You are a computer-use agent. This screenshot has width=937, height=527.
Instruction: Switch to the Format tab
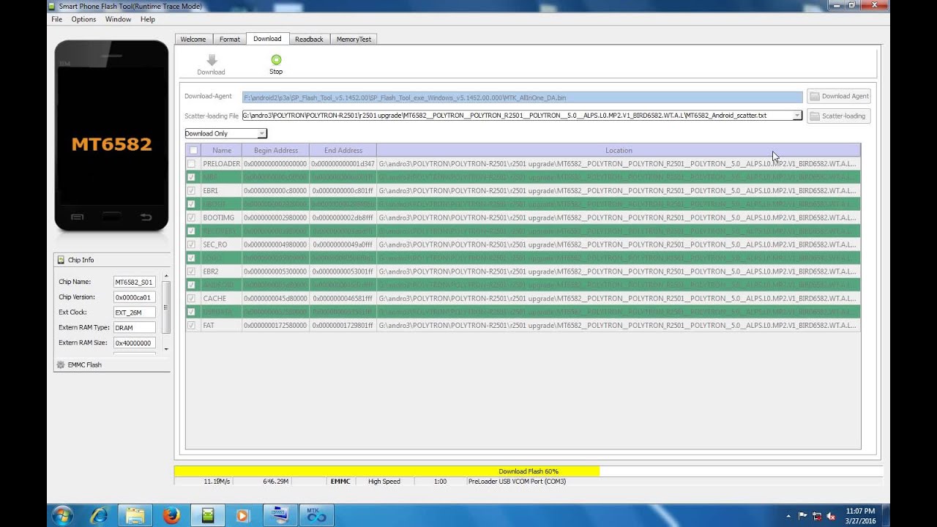coord(230,39)
